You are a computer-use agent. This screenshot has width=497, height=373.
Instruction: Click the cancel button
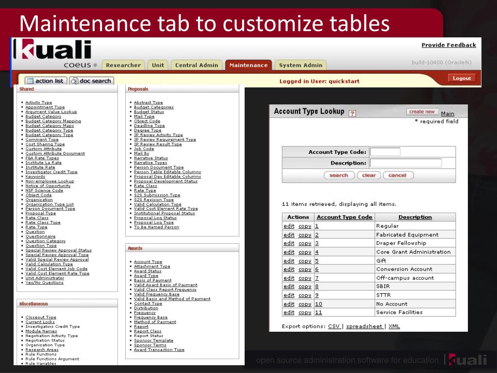click(x=398, y=175)
